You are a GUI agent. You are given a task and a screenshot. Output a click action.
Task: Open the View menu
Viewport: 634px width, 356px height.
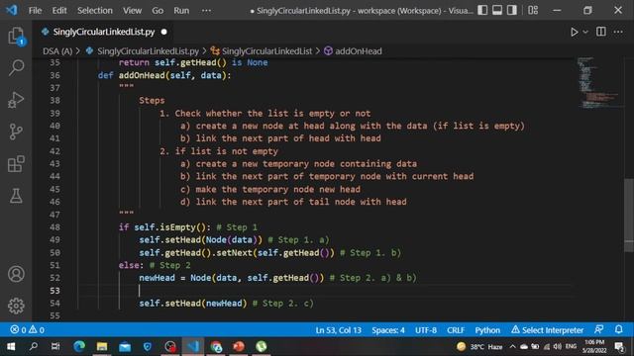(x=132, y=11)
